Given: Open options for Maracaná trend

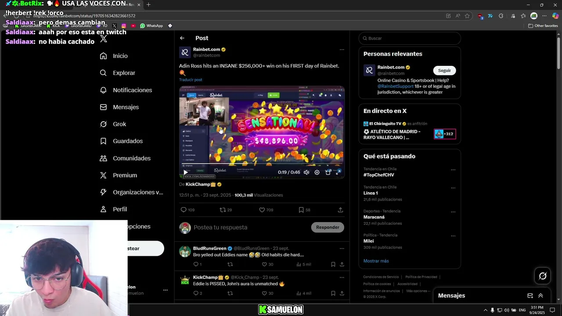Looking at the screenshot, I should pos(453,212).
